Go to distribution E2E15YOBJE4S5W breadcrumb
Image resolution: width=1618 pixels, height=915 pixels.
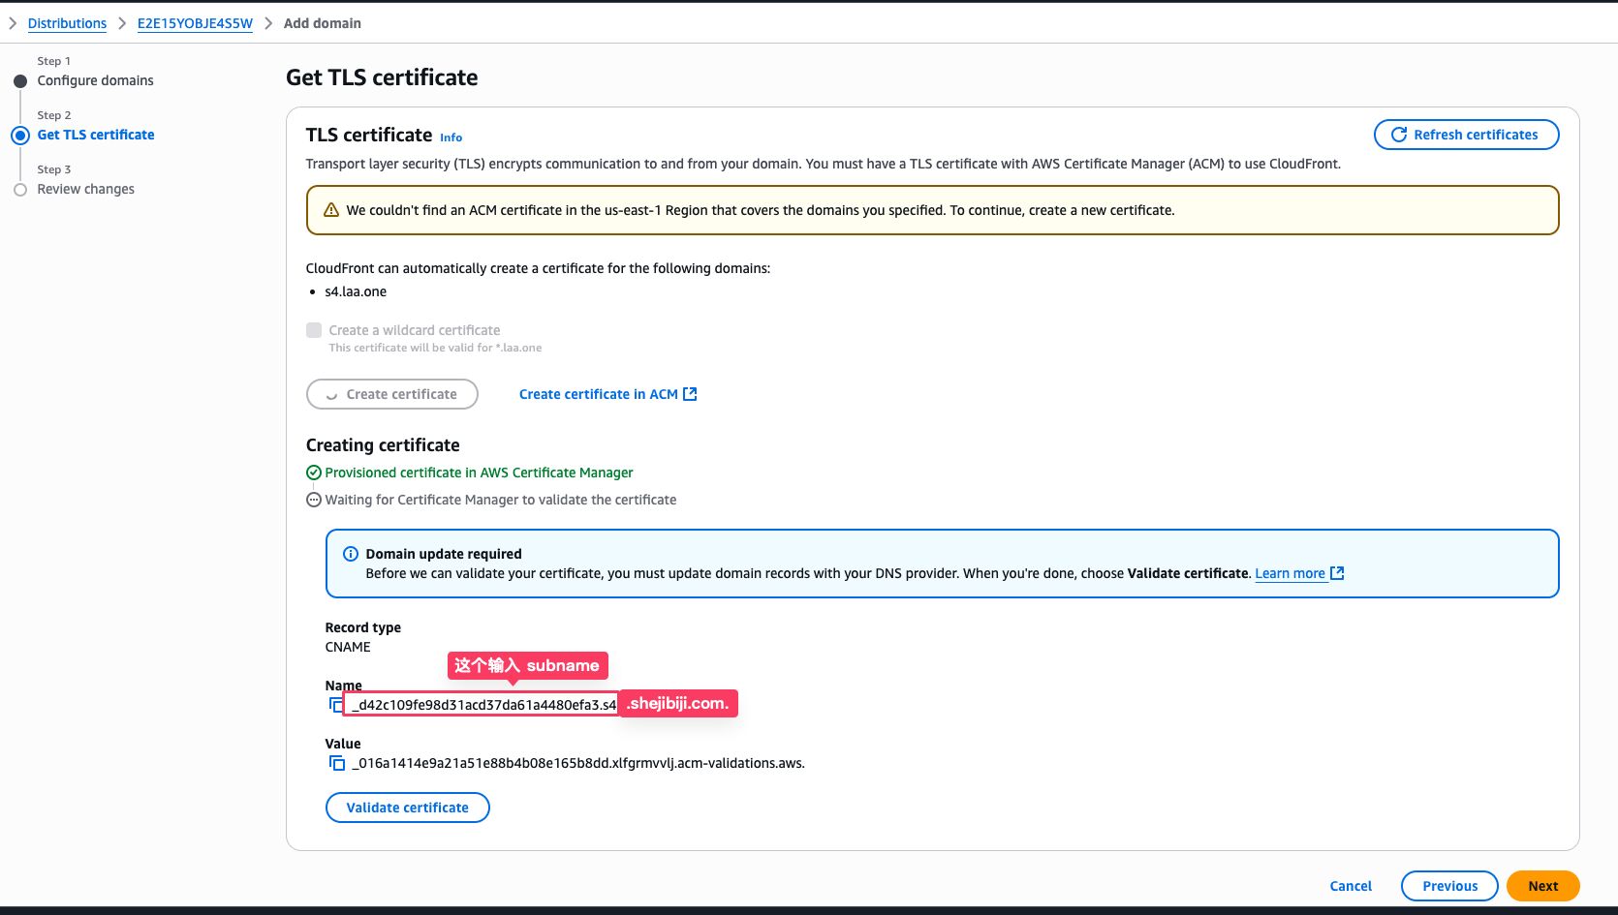click(195, 23)
